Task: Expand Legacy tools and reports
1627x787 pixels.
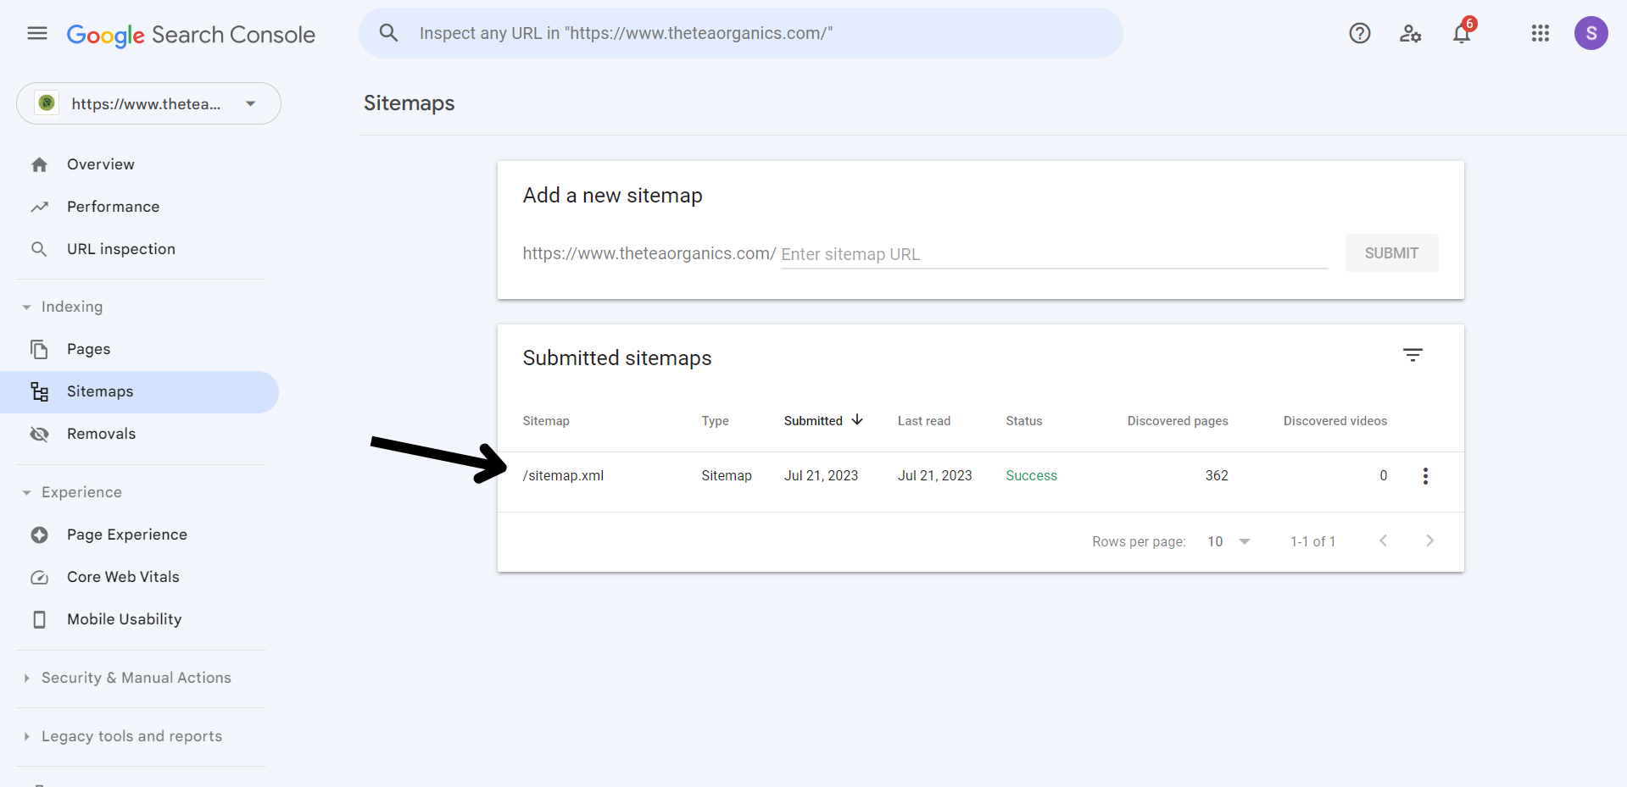Action: pos(131,736)
